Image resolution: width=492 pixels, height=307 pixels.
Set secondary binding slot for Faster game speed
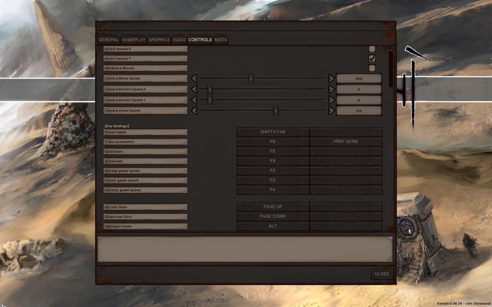point(346,180)
